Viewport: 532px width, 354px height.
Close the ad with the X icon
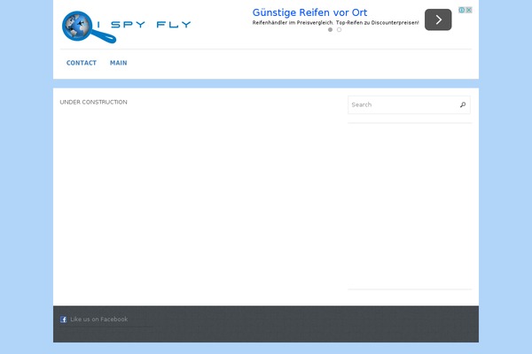[469, 10]
